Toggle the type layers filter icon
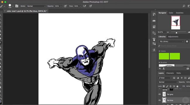 pyautogui.click(x=182, y=78)
